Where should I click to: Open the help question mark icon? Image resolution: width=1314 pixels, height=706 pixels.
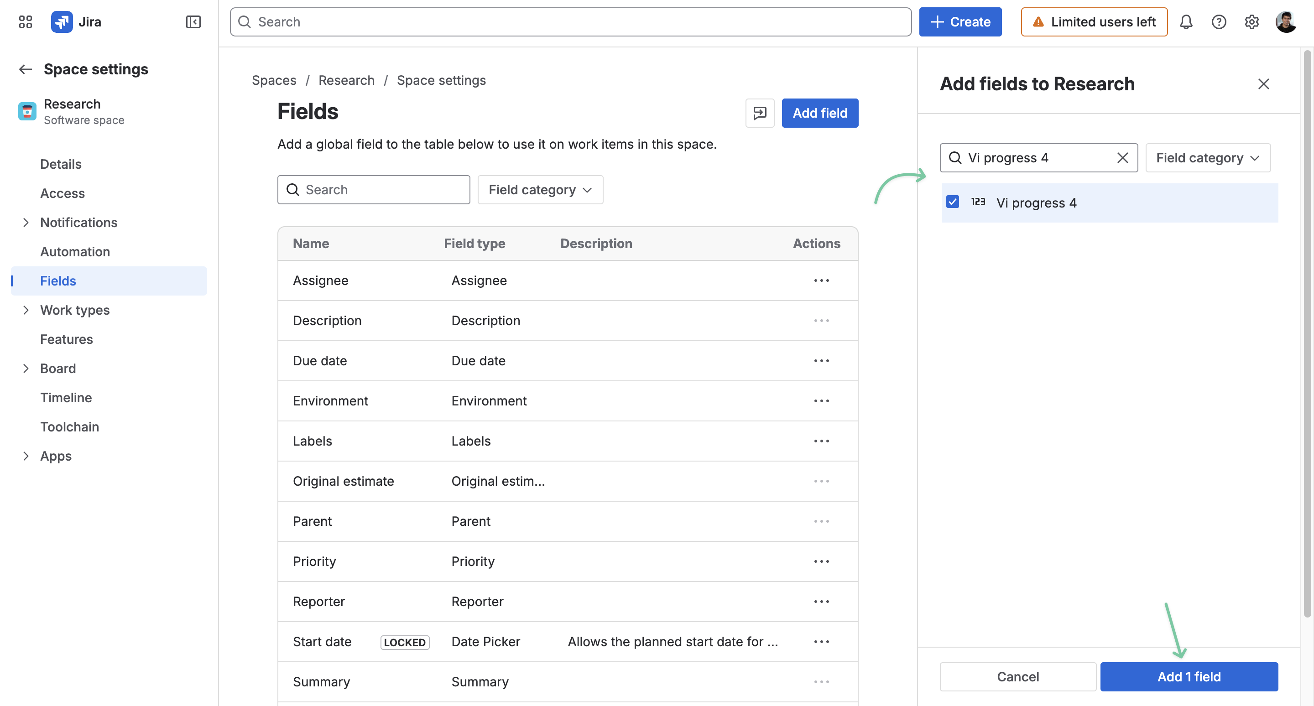click(x=1219, y=22)
